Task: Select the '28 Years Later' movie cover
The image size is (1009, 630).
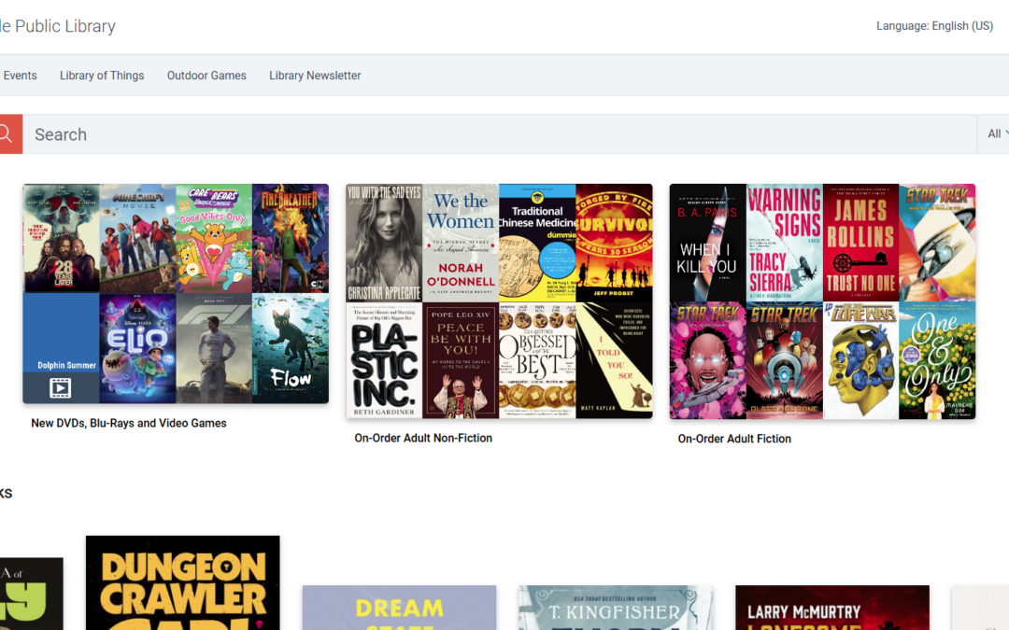Action: tap(61, 238)
